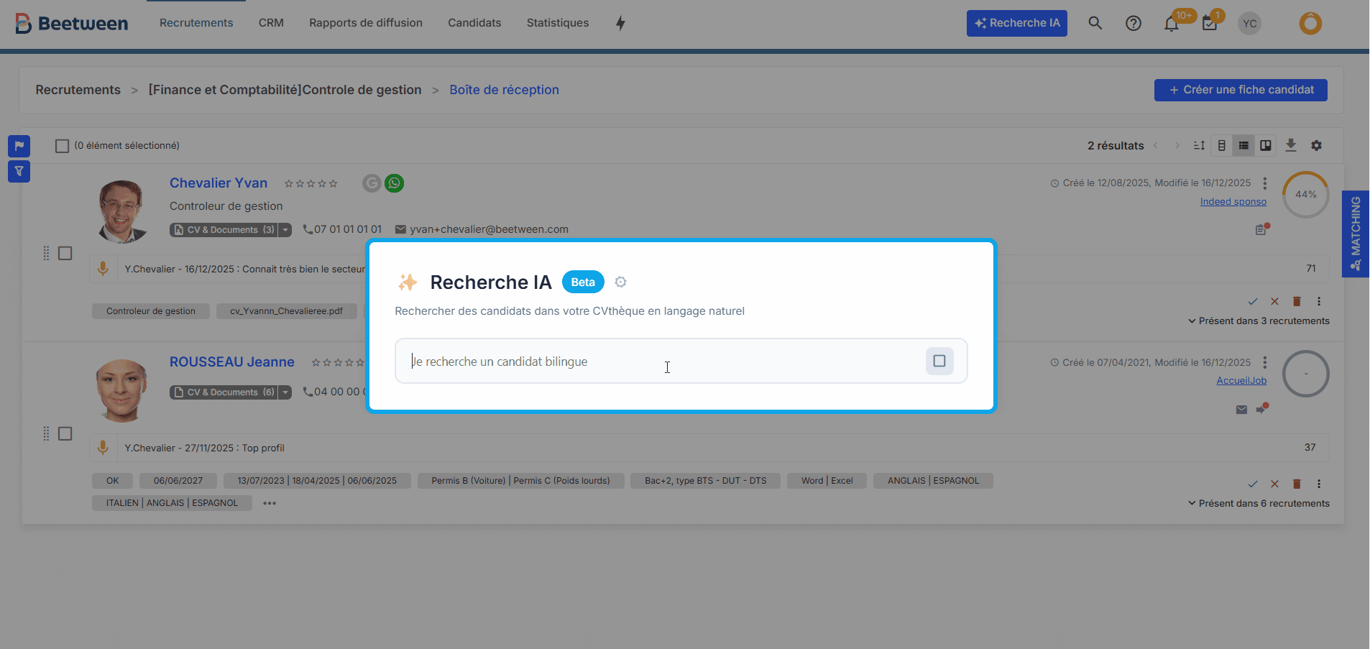The width and height of the screenshot is (1370, 649).
Task: Open the Indeed sponso source link
Action: (x=1233, y=202)
